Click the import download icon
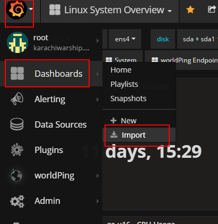 (x=114, y=135)
